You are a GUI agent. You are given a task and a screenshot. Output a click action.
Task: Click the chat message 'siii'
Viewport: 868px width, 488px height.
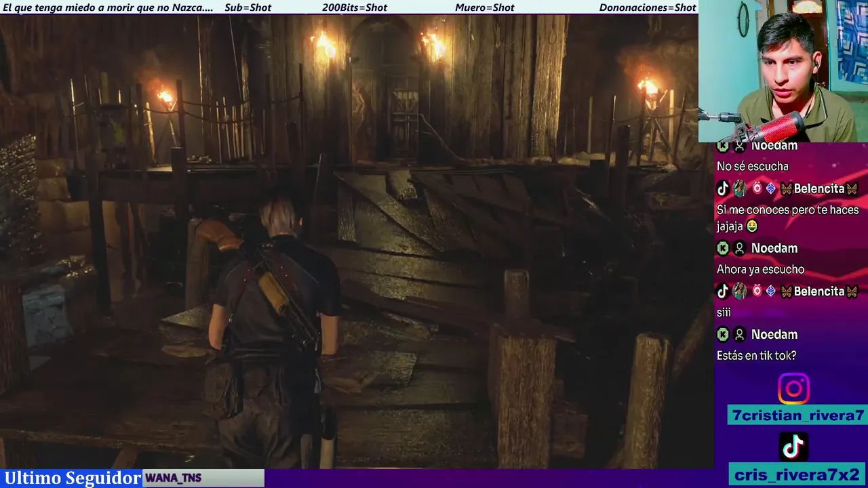[x=724, y=312]
